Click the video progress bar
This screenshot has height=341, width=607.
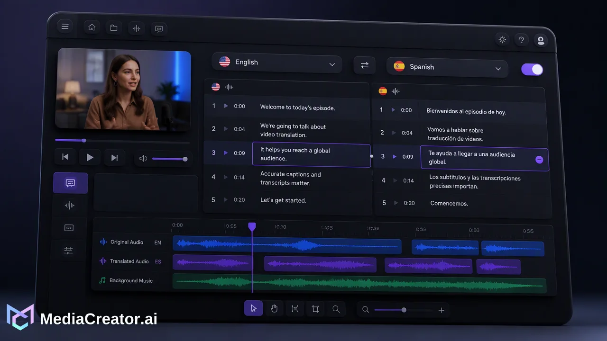pos(122,141)
